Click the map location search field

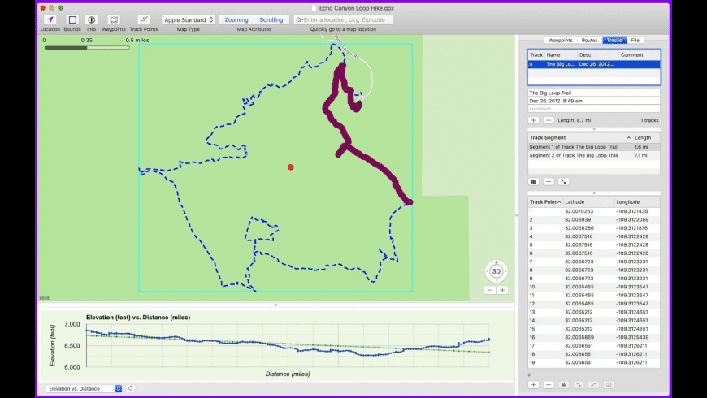pyautogui.click(x=345, y=19)
